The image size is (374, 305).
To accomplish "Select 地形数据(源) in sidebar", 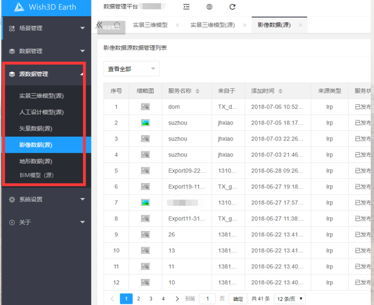I will pyautogui.click(x=36, y=161).
